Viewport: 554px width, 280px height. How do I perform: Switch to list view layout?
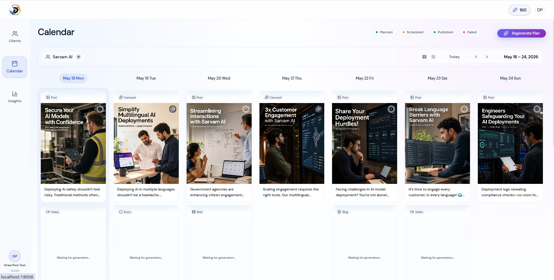point(424,57)
